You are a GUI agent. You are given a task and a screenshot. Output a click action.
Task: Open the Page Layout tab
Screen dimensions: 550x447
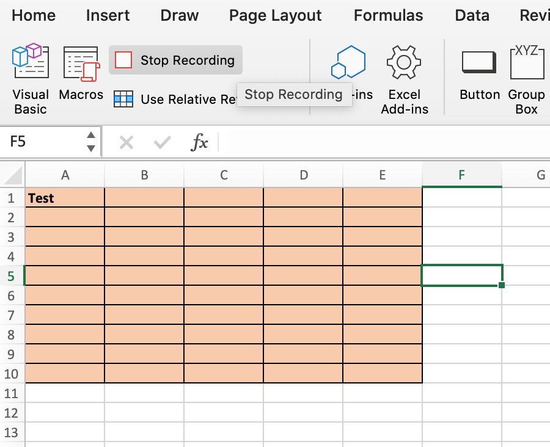click(x=275, y=15)
